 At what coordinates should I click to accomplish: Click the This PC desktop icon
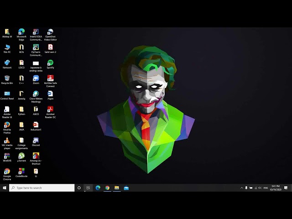point(7,49)
